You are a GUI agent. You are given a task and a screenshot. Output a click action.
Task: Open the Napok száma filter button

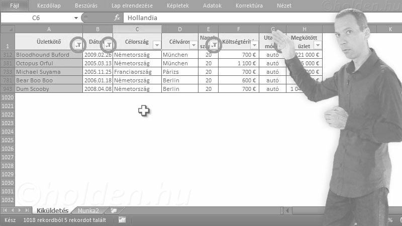click(x=214, y=45)
